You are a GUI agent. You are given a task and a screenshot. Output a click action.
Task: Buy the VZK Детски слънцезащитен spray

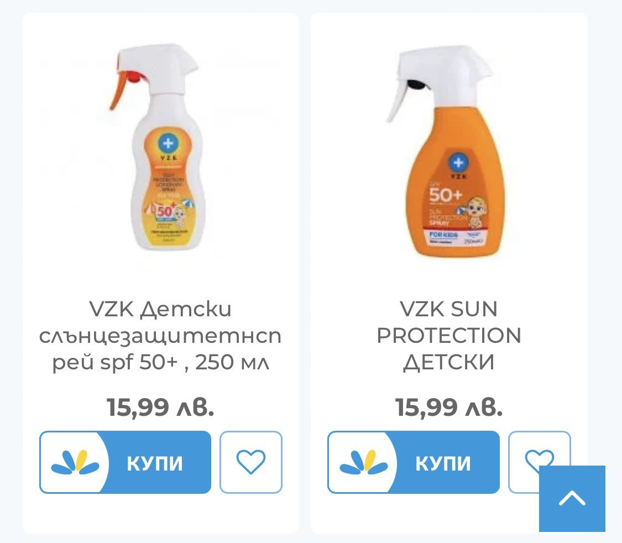tap(126, 462)
